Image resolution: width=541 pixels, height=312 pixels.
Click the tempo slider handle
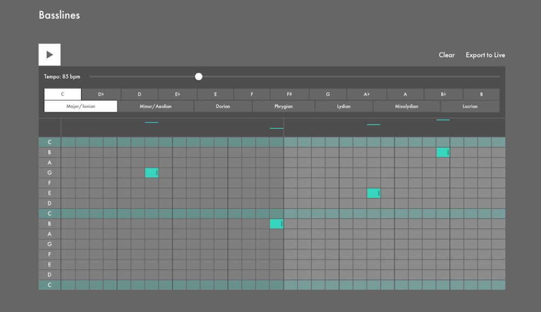(x=199, y=76)
